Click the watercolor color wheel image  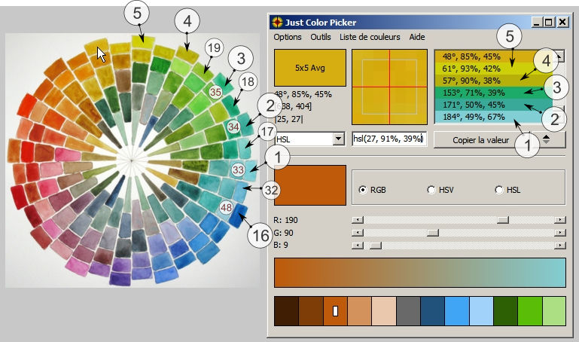[x=132, y=160]
